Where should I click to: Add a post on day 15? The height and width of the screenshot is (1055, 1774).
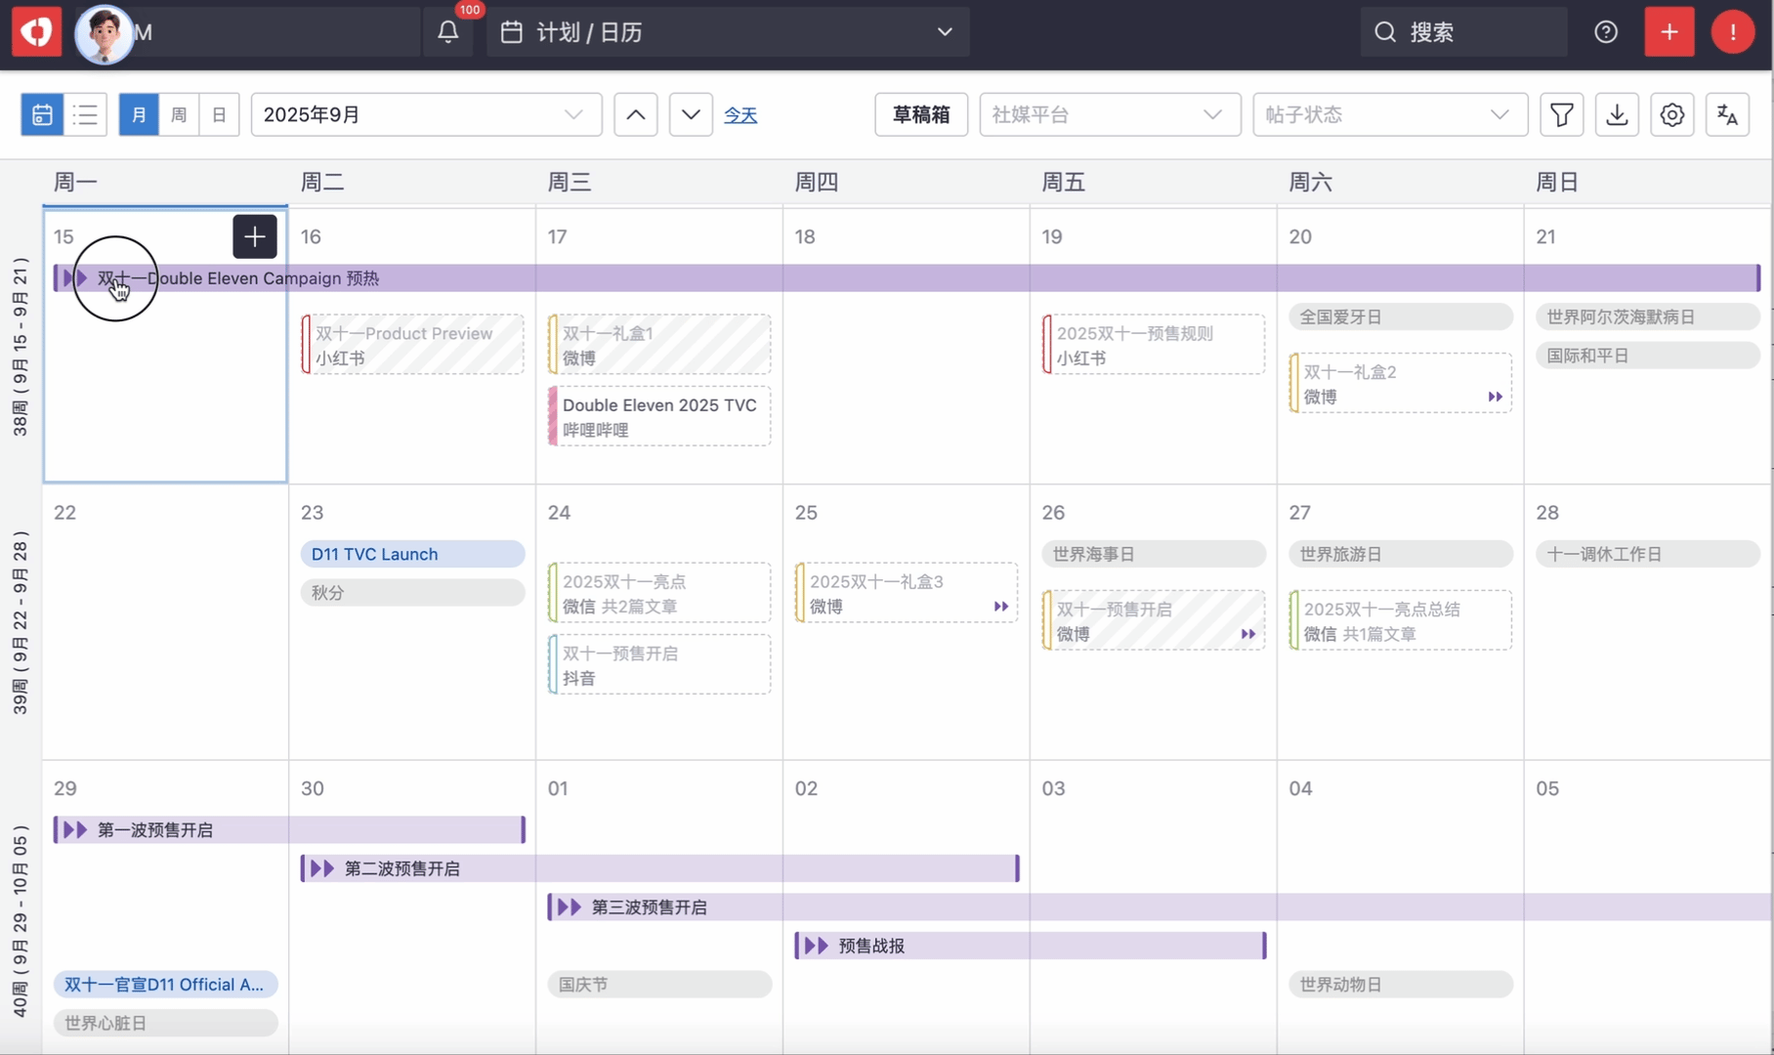(x=254, y=236)
